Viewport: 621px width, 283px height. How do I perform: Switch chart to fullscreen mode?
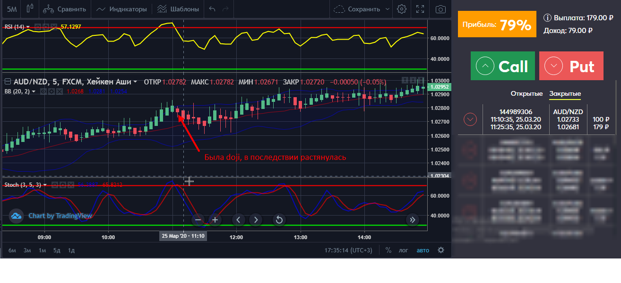[421, 8]
